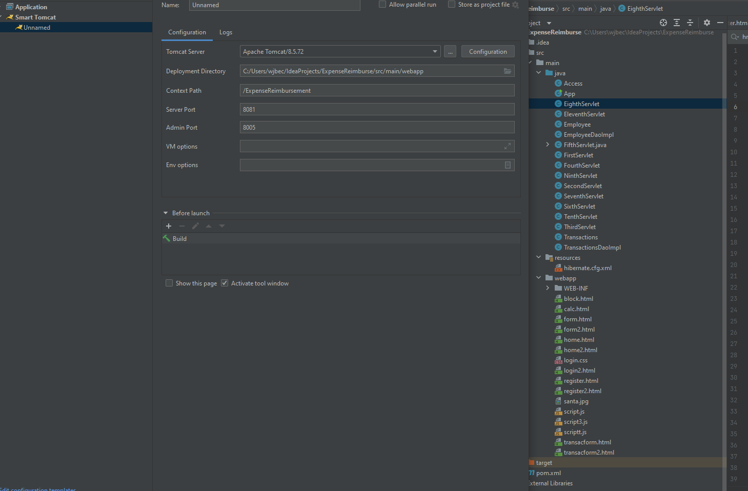Select Opened File in the Project panel
The width and height of the screenshot is (748, 491).
tap(663, 23)
